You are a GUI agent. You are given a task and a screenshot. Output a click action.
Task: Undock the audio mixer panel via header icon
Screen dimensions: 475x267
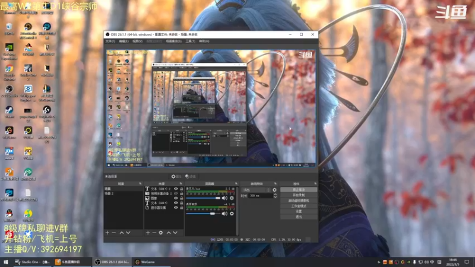[236, 183]
